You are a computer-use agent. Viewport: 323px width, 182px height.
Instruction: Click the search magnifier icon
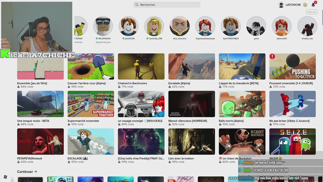point(137,5)
